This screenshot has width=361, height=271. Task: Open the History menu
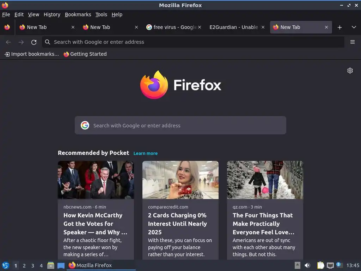click(52, 14)
